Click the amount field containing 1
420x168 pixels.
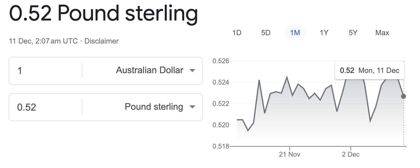point(46,71)
